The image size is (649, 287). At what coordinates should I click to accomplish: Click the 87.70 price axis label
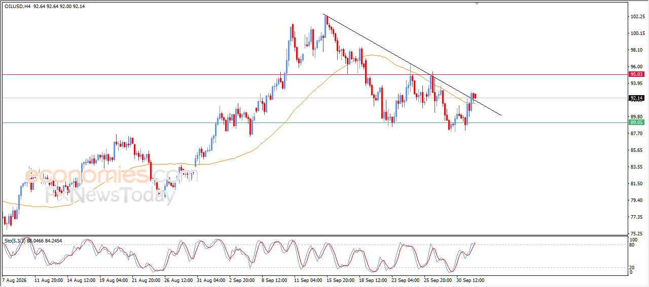(x=637, y=134)
